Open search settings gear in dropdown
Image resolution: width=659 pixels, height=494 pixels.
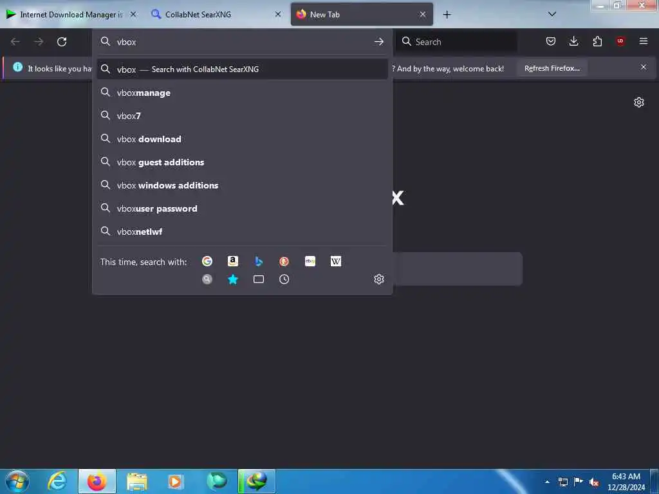click(379, 279)
